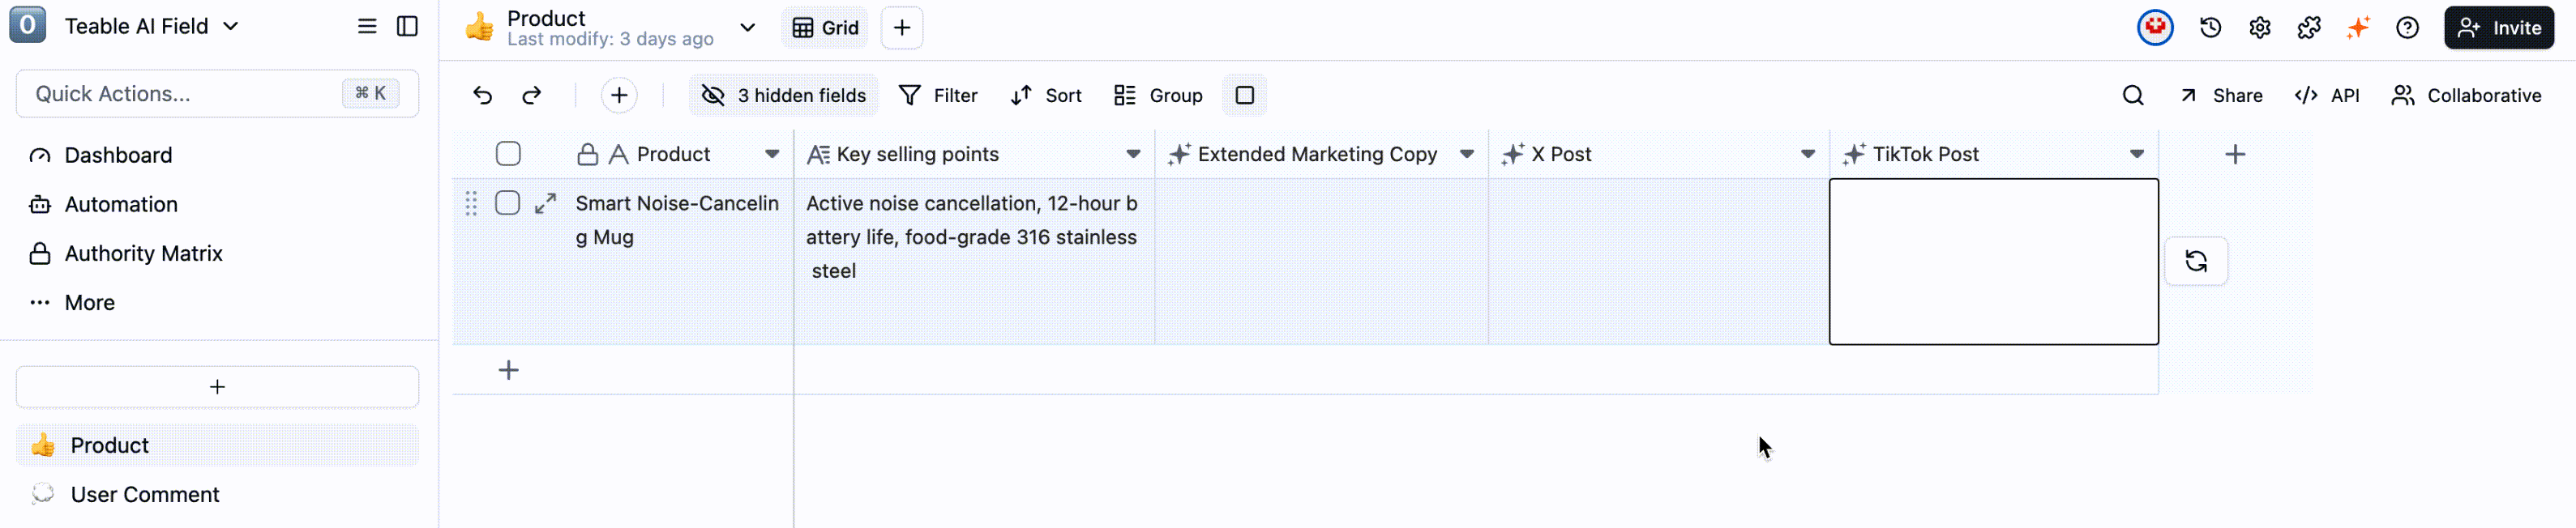Open More options in sidebar
This screenshot has width=2576, height=528.
tap(218, 302)
